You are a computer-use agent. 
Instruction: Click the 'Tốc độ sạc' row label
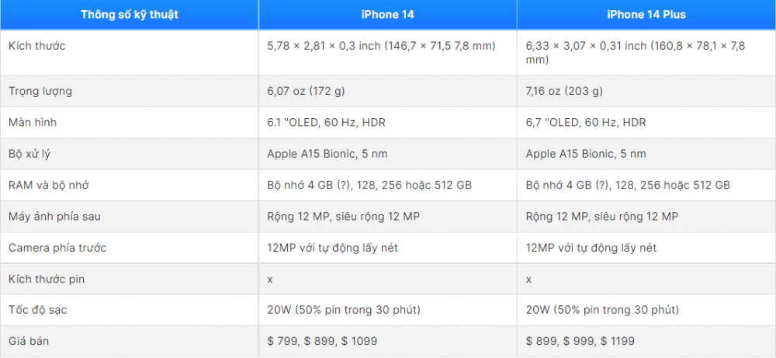[38, 311]
